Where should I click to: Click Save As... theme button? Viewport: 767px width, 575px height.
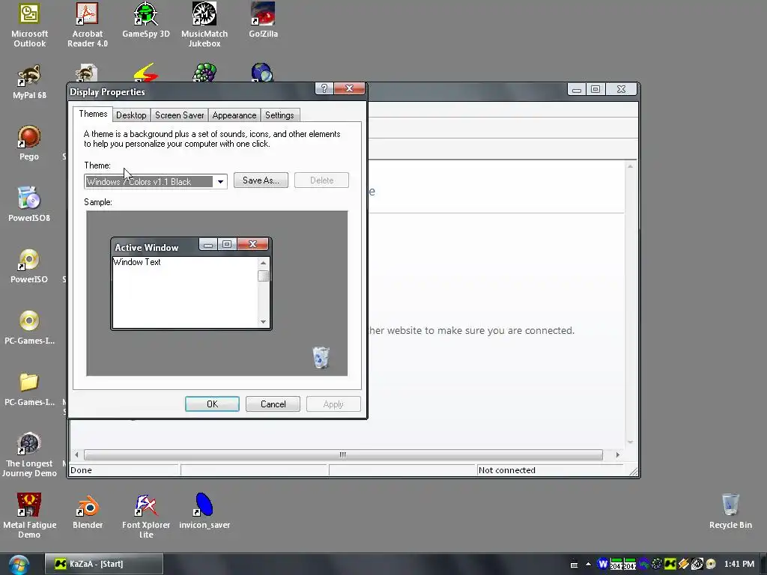coord(261,180)
